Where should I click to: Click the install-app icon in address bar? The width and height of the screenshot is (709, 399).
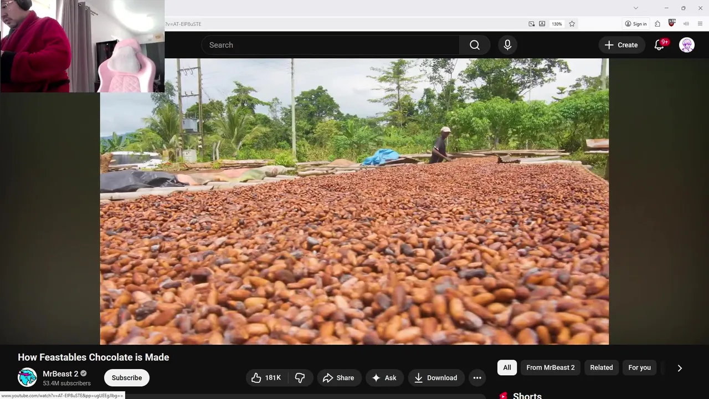click(542, 24)
